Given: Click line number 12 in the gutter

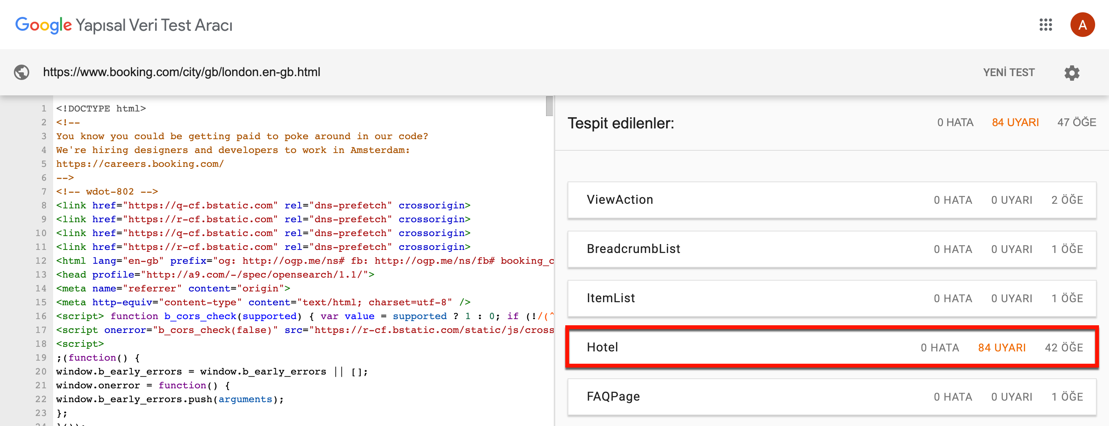Looking at the screenshot, I should point(41,261).
